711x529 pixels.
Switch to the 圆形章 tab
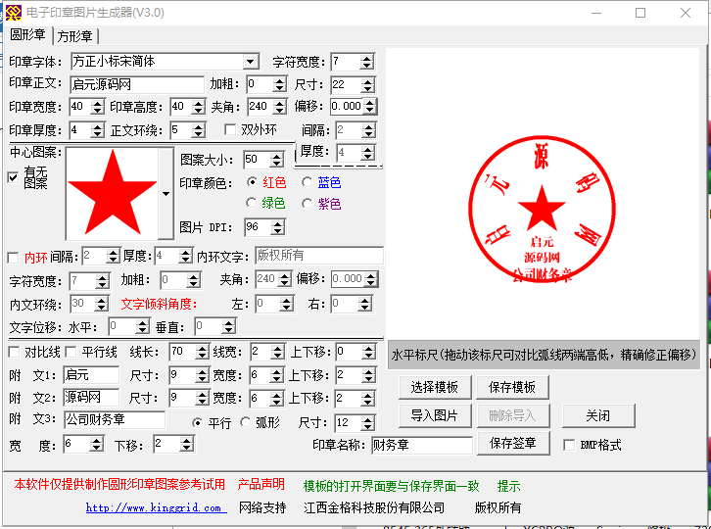pyautogui.click(x=27, y=35)
